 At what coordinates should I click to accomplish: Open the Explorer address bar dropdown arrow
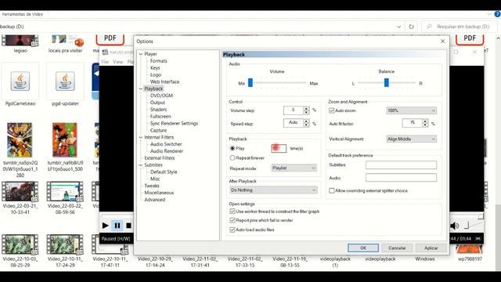(x=398, y=27)
